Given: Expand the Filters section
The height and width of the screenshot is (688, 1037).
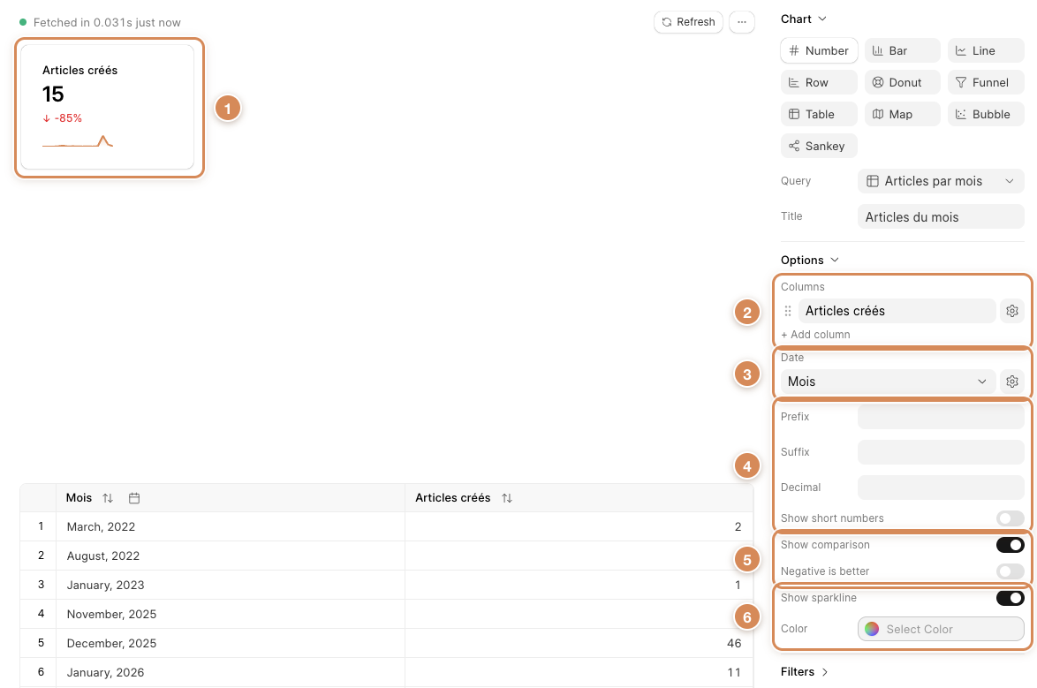Looking at the screenshot, I should tap(804, 671).
